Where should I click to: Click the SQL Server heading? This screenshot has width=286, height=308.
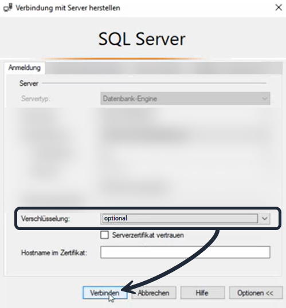coord(142,39)
